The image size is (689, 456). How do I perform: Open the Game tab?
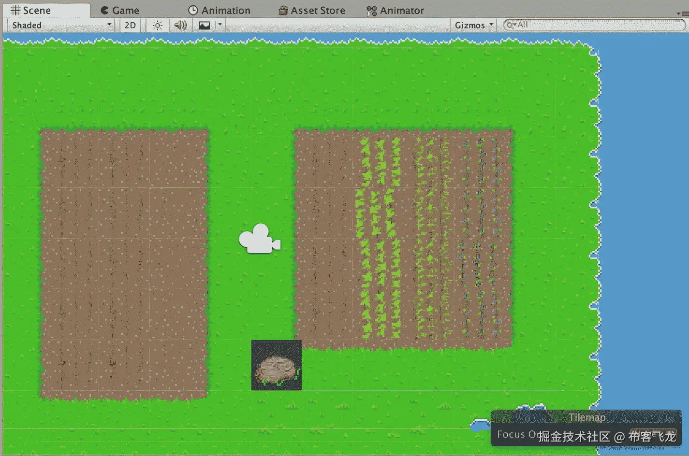[x=120, y=10]
